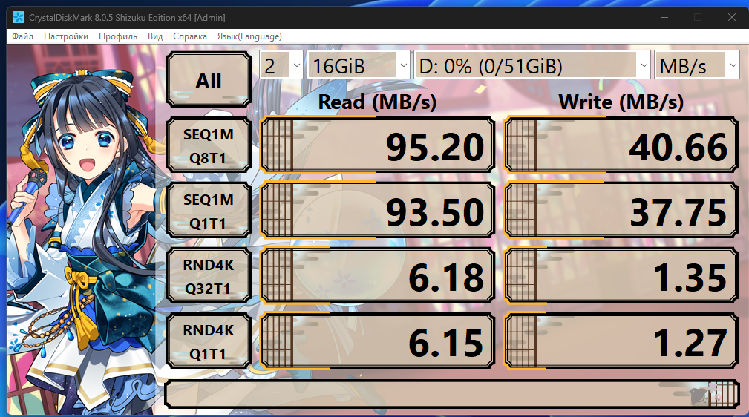Open the Вид menu

(154, 36)
